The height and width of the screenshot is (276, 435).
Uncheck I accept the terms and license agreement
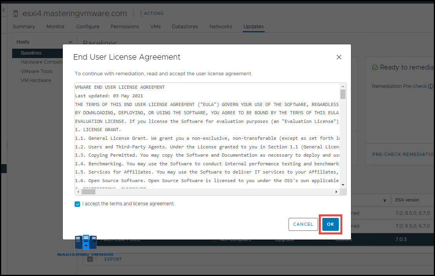click(x=77, y=204)
